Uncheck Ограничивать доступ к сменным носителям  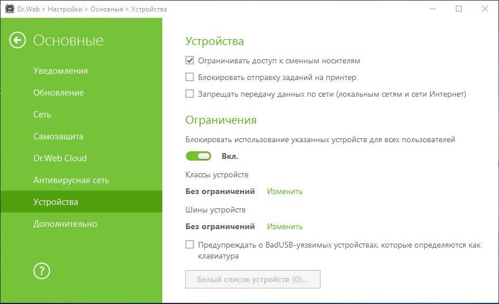click(x=190, y=60)
